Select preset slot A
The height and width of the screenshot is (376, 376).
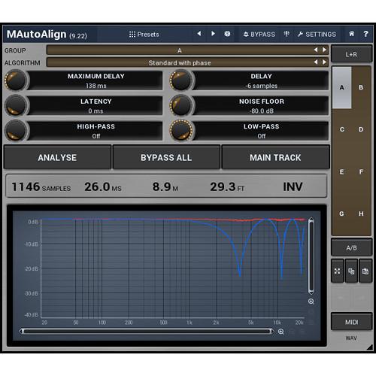click(x=341, y=87)
